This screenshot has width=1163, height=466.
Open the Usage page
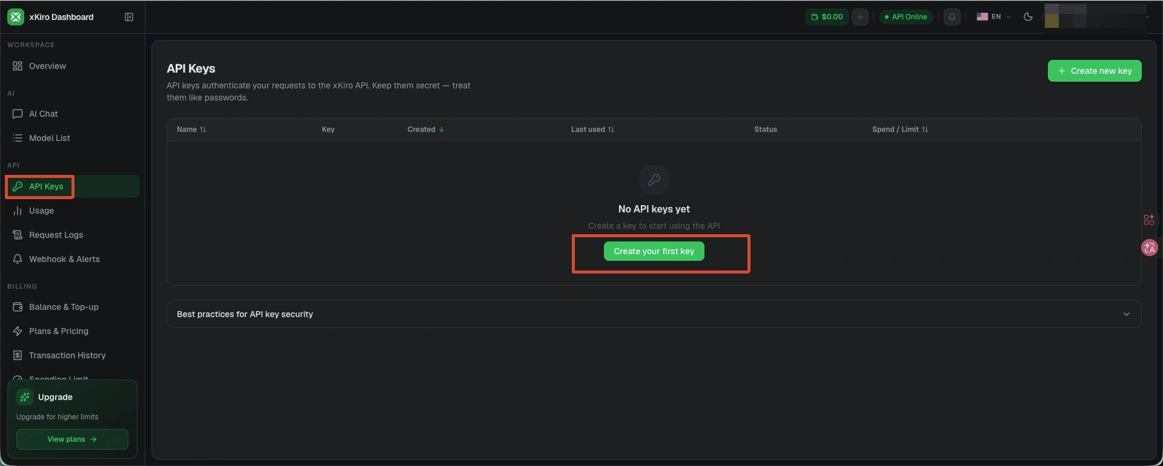[x=72, y=211]
